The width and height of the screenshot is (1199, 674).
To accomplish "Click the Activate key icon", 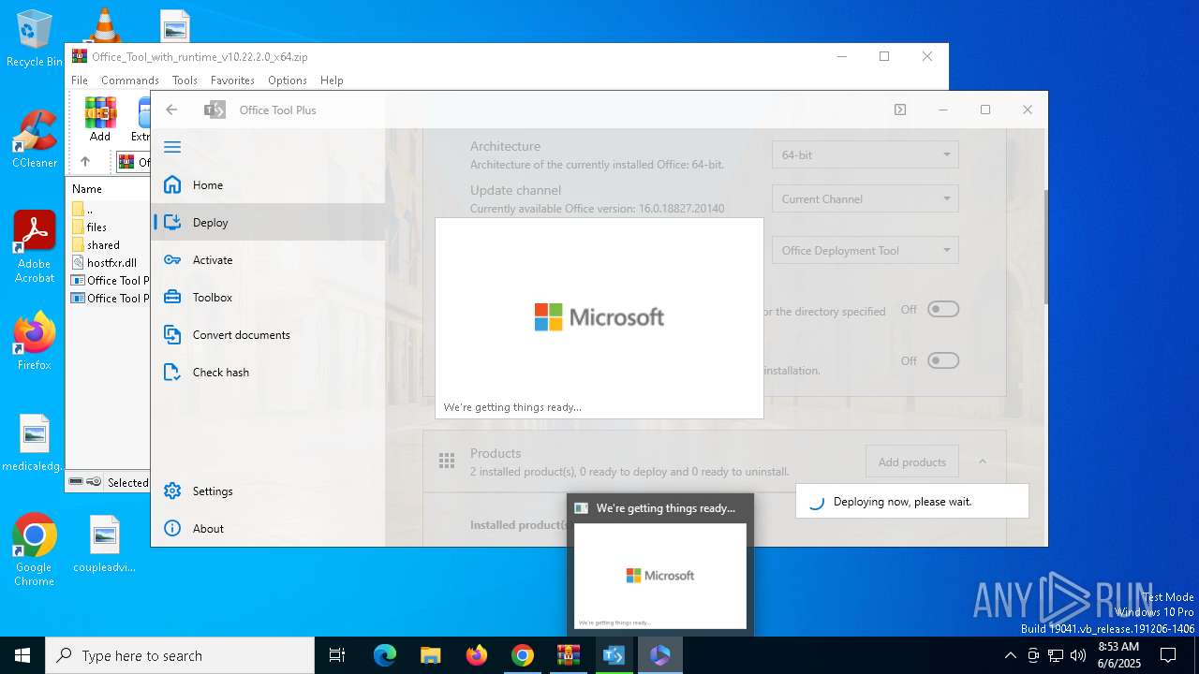I will point(172,259).
